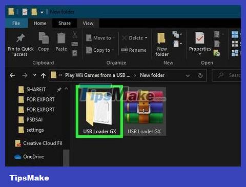Collapse Quick access with the up chevron
Viewport: 246px width, 187px height.
[x=66, y=89]
